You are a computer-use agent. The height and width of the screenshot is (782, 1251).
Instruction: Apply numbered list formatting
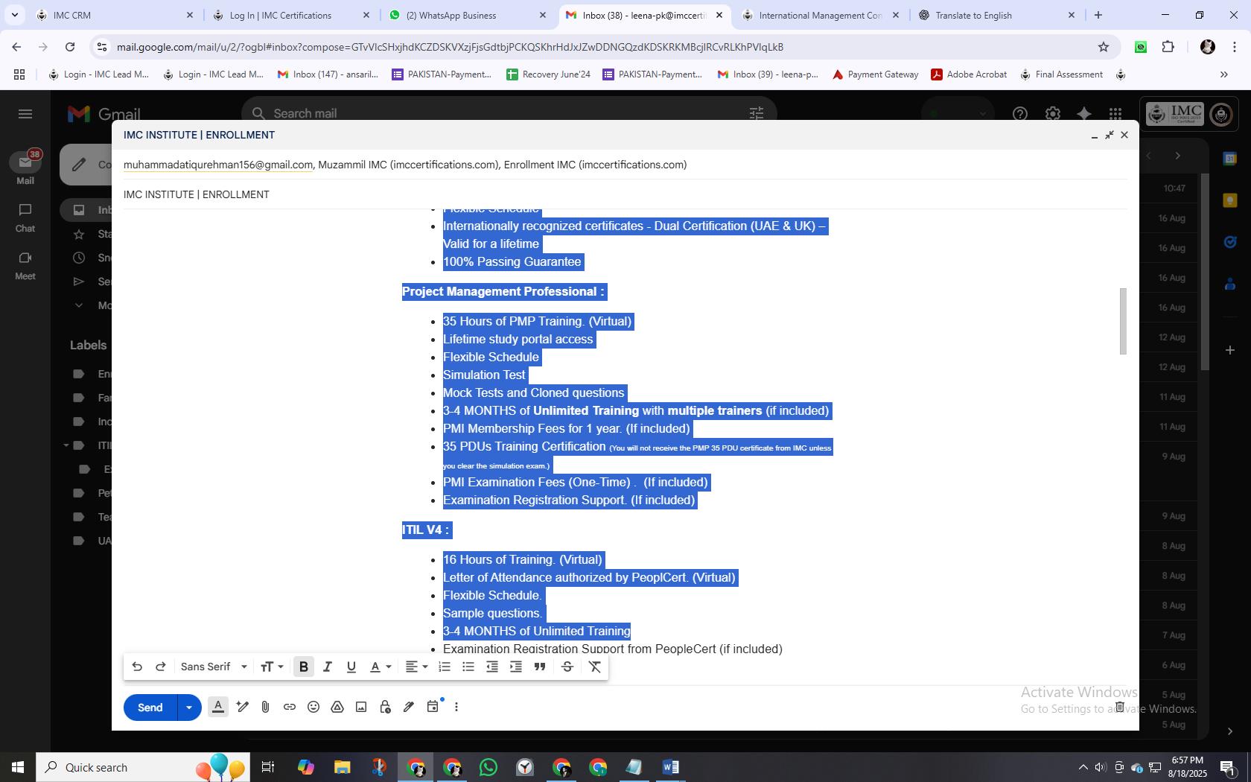tap(445, 667)
